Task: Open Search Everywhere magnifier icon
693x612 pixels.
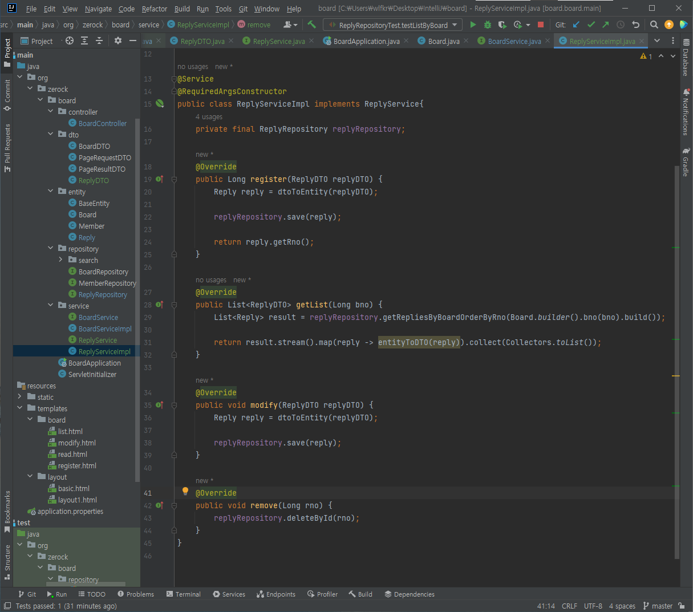Action: pyautogui.click(x=654, y=25)
